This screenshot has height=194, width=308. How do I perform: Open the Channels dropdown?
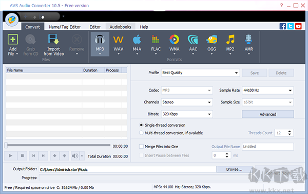point(187,102)
